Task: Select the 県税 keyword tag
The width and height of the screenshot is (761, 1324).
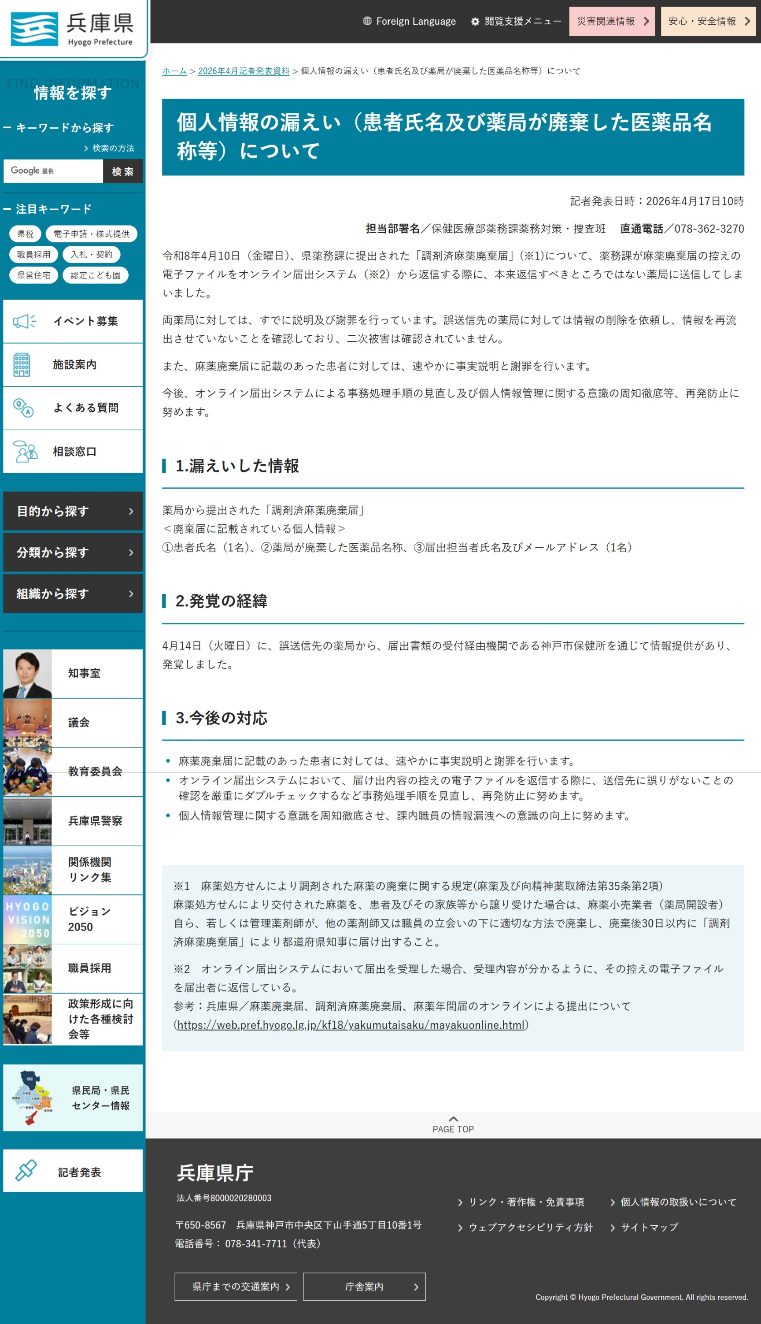Action: (x=25, y=234)
